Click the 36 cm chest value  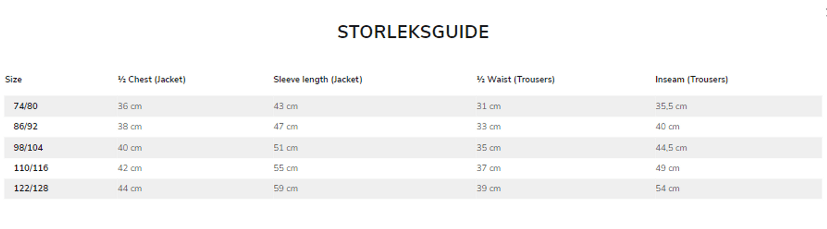pos(130,106)
